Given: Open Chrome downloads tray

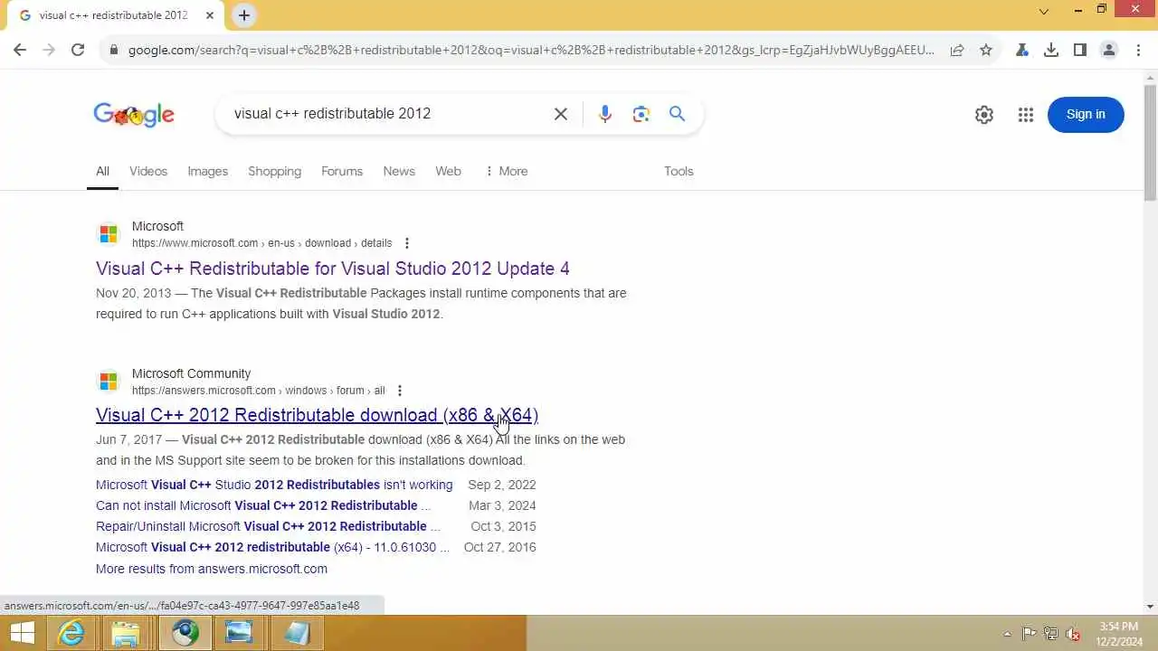Looking at the screenshot, I should pos(1051,50).
